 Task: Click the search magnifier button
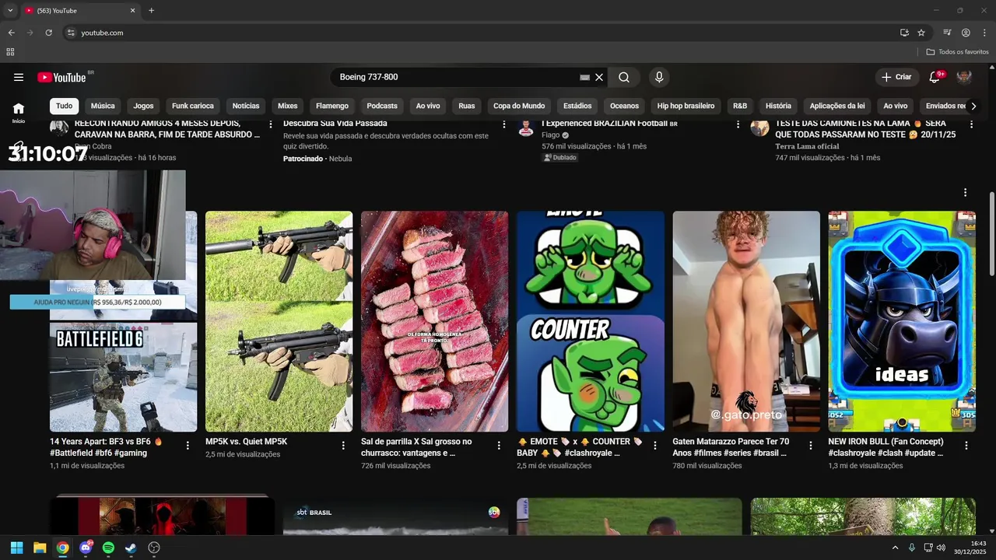(624, 77)
